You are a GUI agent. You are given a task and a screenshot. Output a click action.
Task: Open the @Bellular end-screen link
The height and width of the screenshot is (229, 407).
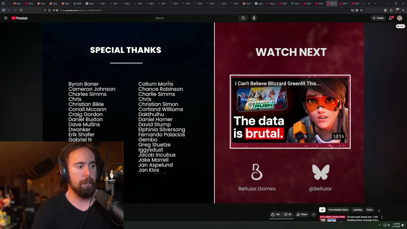click(x=321, y=177)
